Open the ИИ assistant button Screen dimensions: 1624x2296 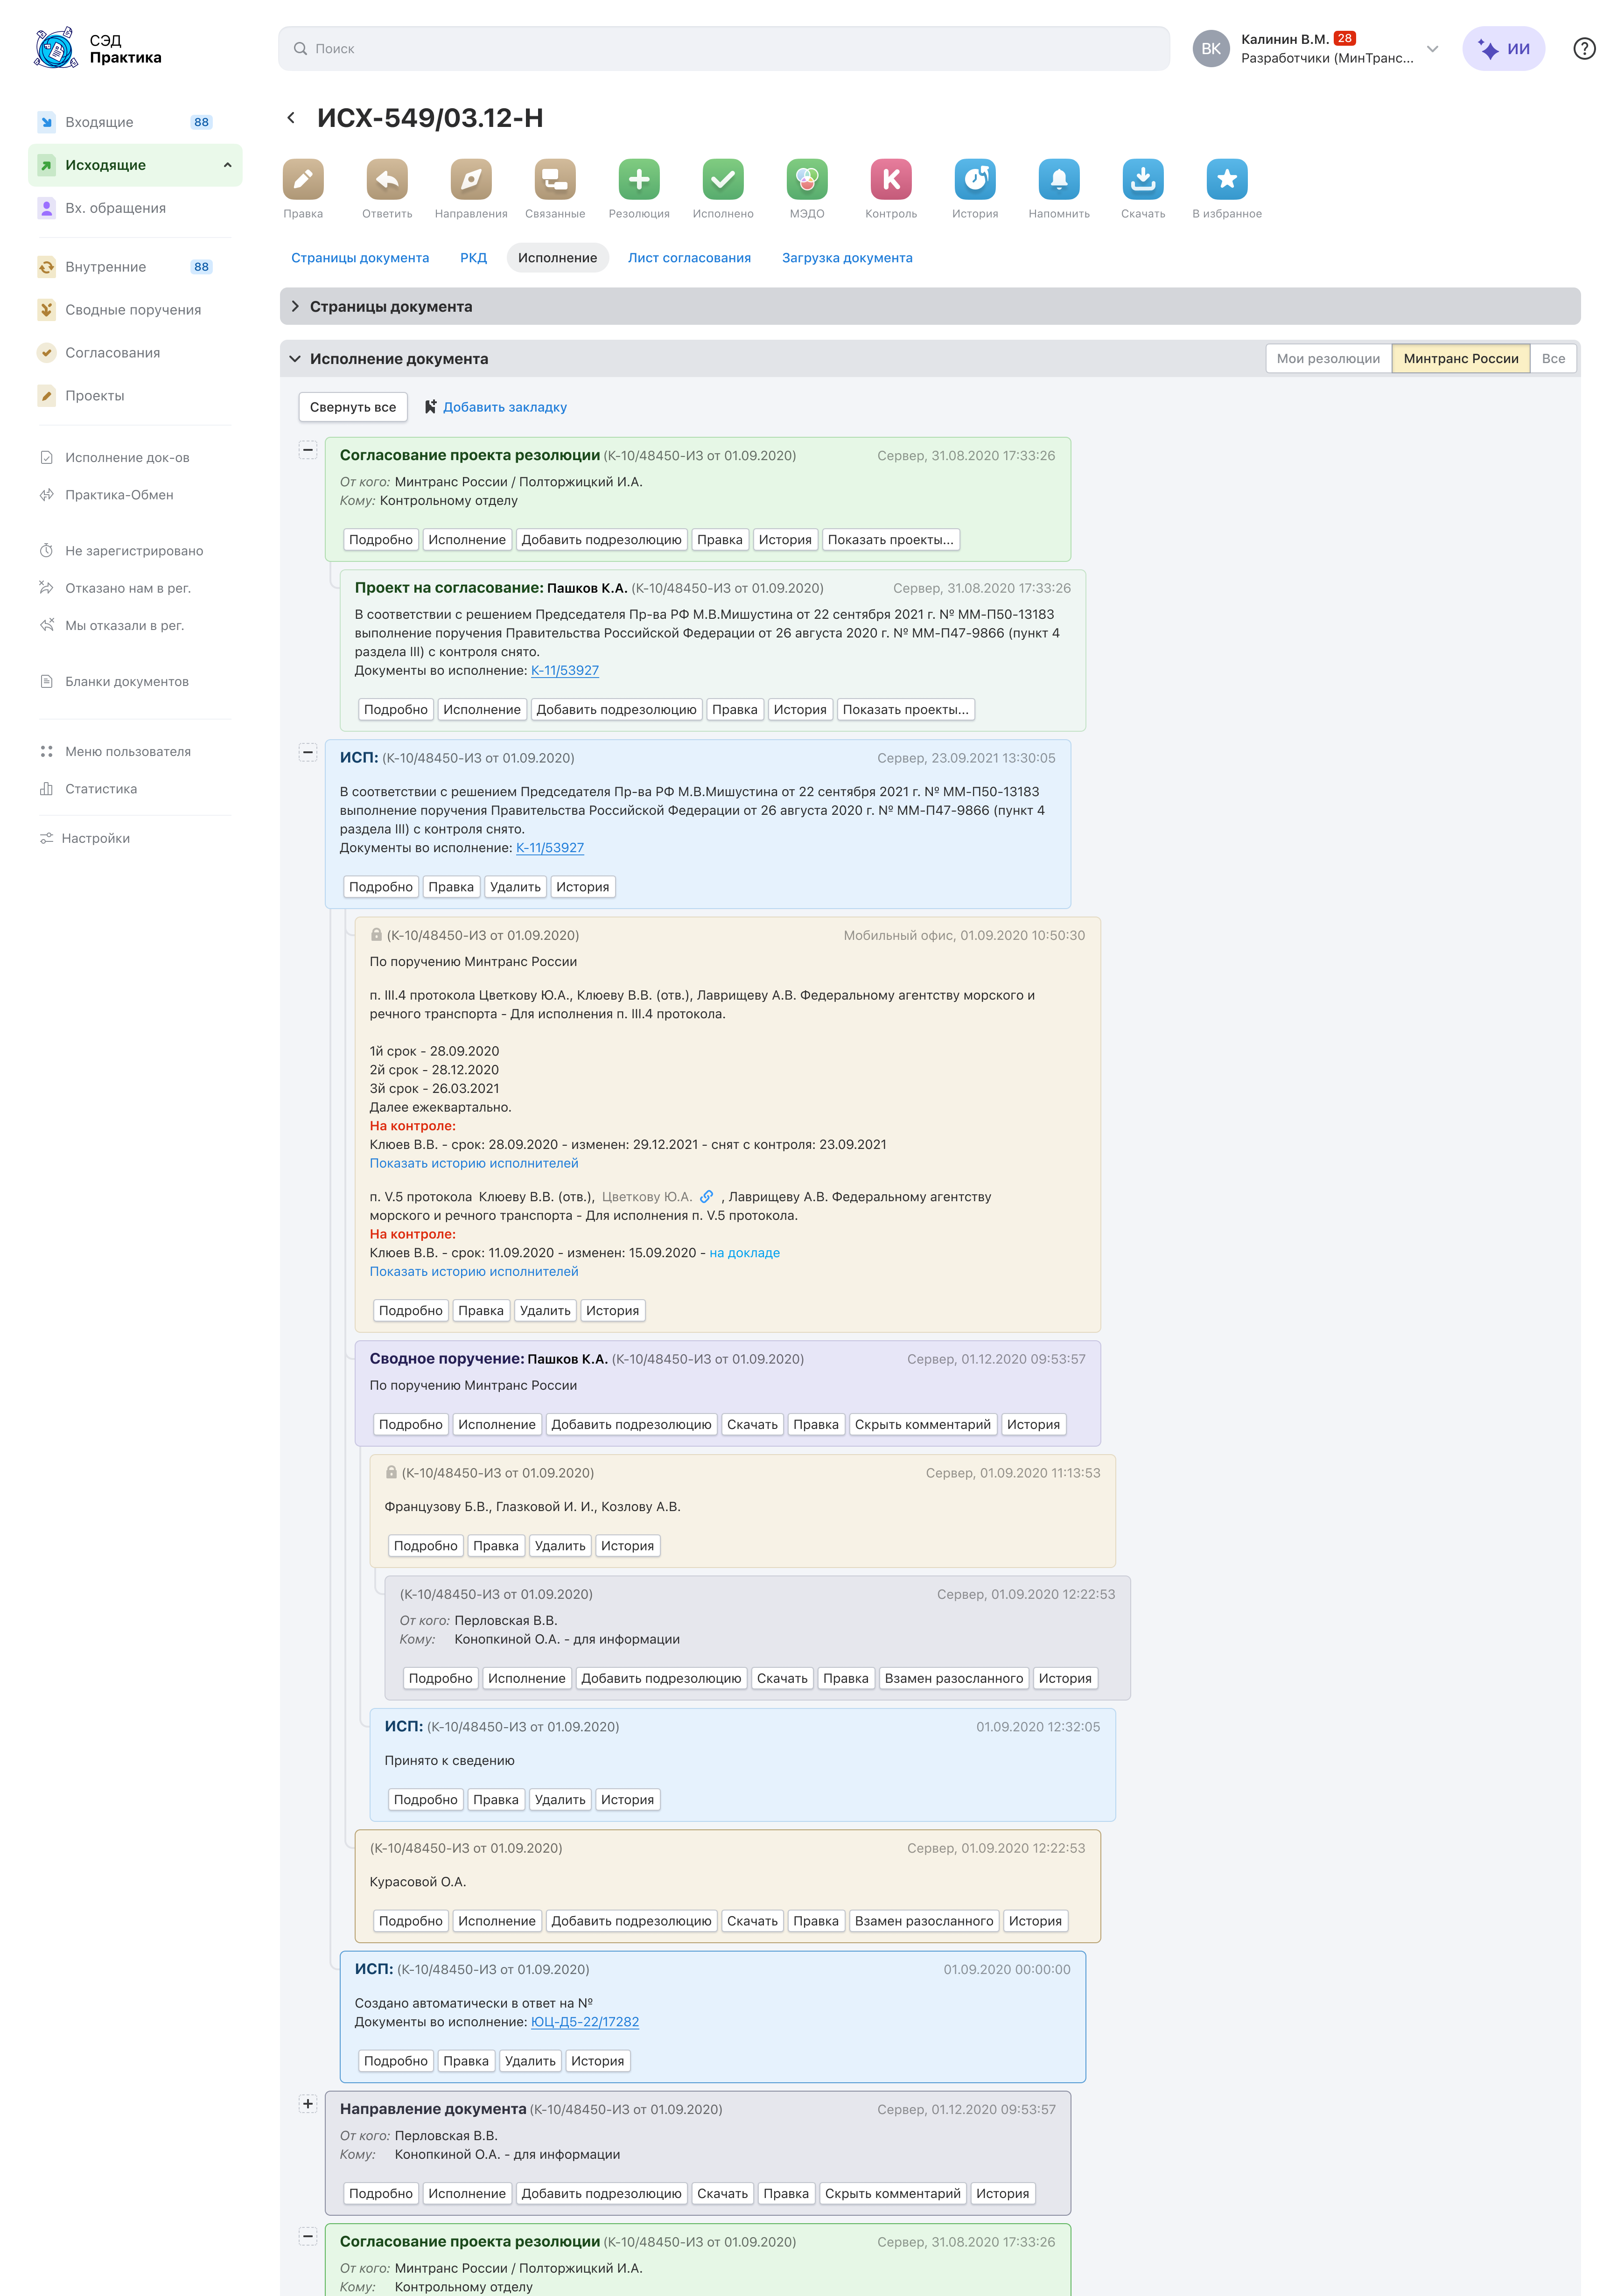click(1503, 49)
